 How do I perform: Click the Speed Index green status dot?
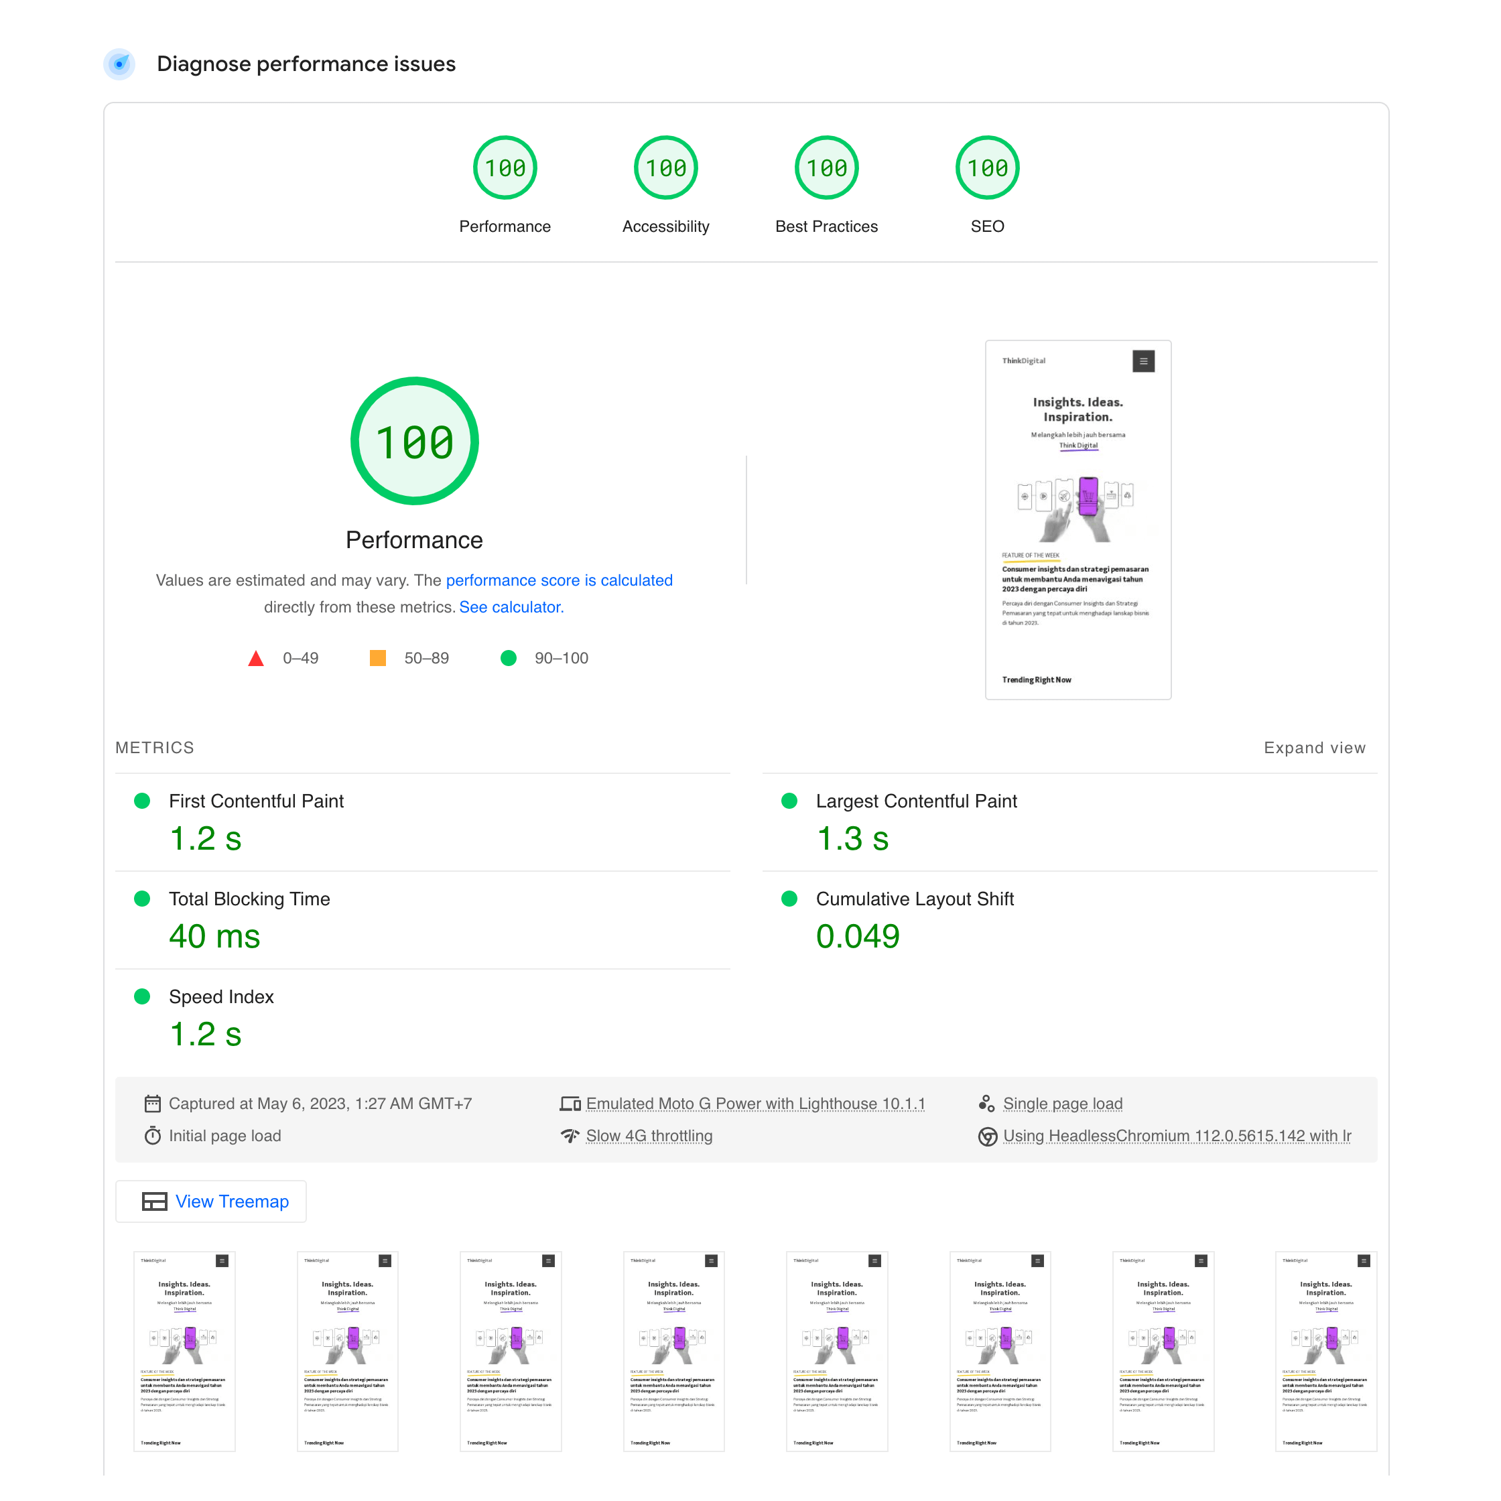[142, 997]
